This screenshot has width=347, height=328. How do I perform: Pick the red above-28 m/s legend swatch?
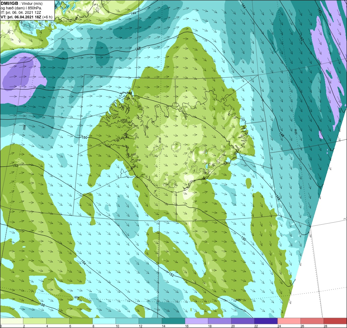click(335, 321)
